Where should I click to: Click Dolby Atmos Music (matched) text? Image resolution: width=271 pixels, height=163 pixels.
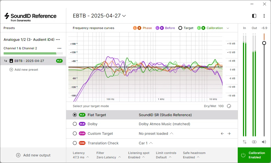(x=164, y=124)
